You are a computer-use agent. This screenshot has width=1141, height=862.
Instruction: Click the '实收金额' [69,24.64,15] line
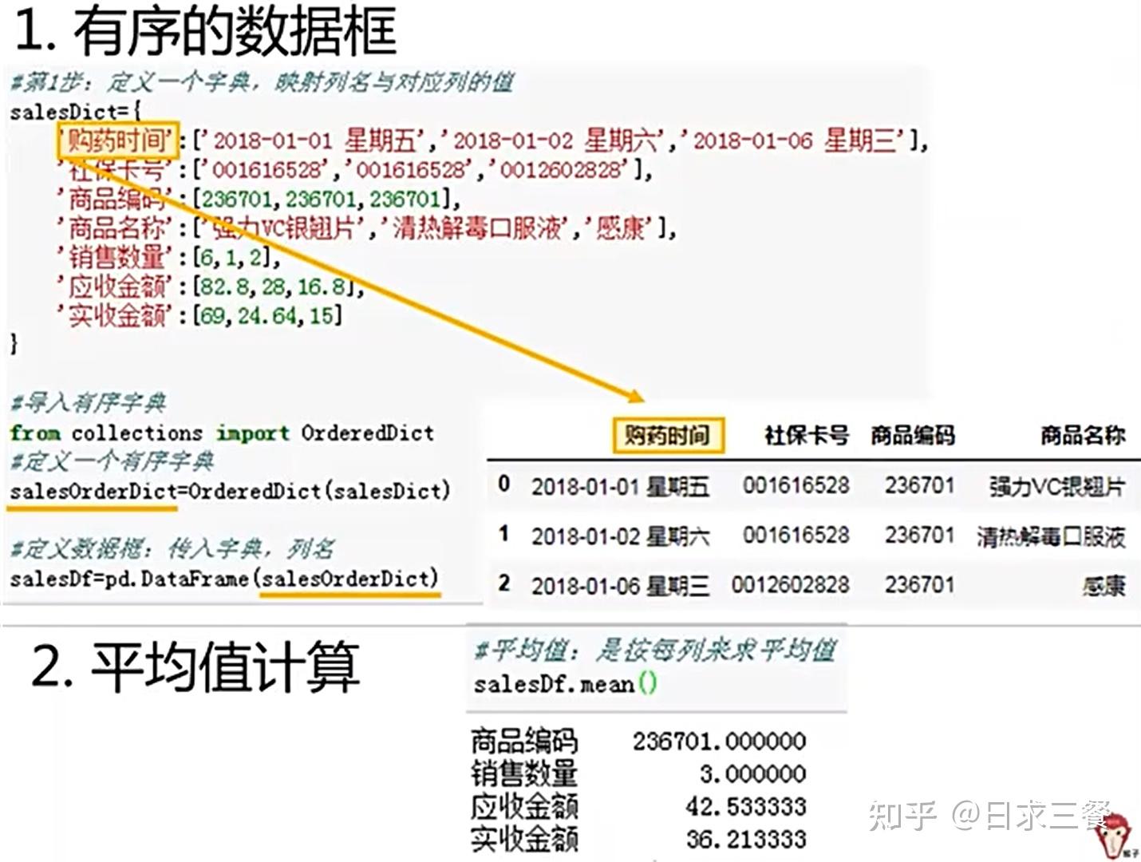coord(199,315)
